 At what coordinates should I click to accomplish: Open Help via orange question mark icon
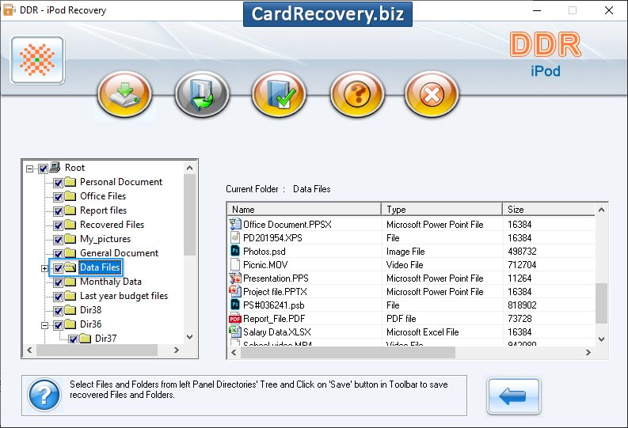pyautogui.click(x=356, y=94)
